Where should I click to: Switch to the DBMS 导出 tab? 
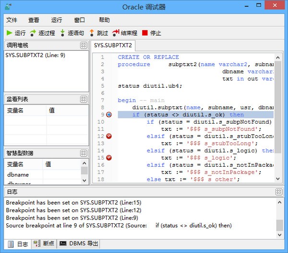click(x=79, y=244)
